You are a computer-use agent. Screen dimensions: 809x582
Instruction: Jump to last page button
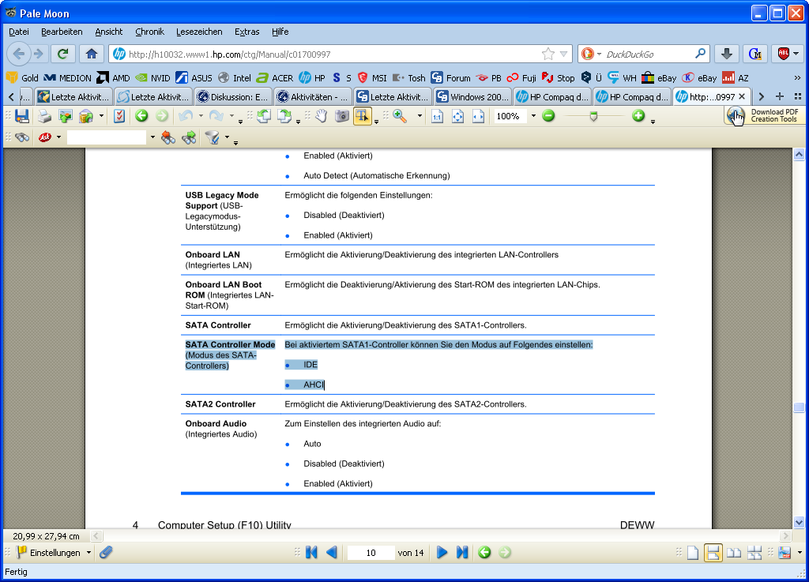pyautogui.click(x=462, y=553)
